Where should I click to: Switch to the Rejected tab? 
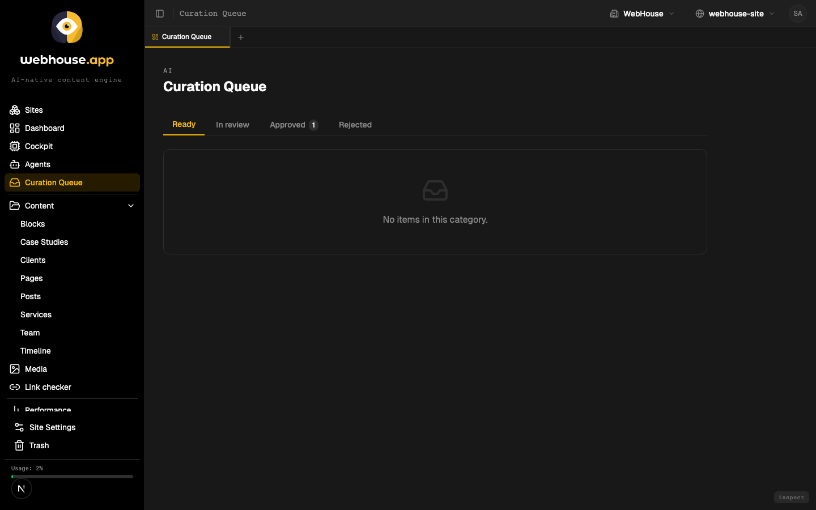click(355, 125)
